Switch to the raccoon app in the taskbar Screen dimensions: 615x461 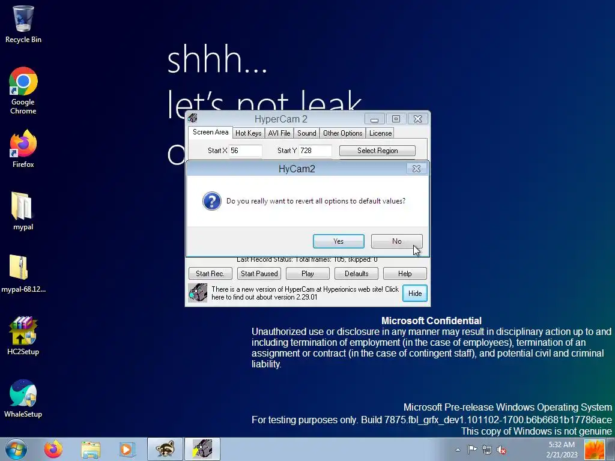pyautogui.click(x=165, y=449)
